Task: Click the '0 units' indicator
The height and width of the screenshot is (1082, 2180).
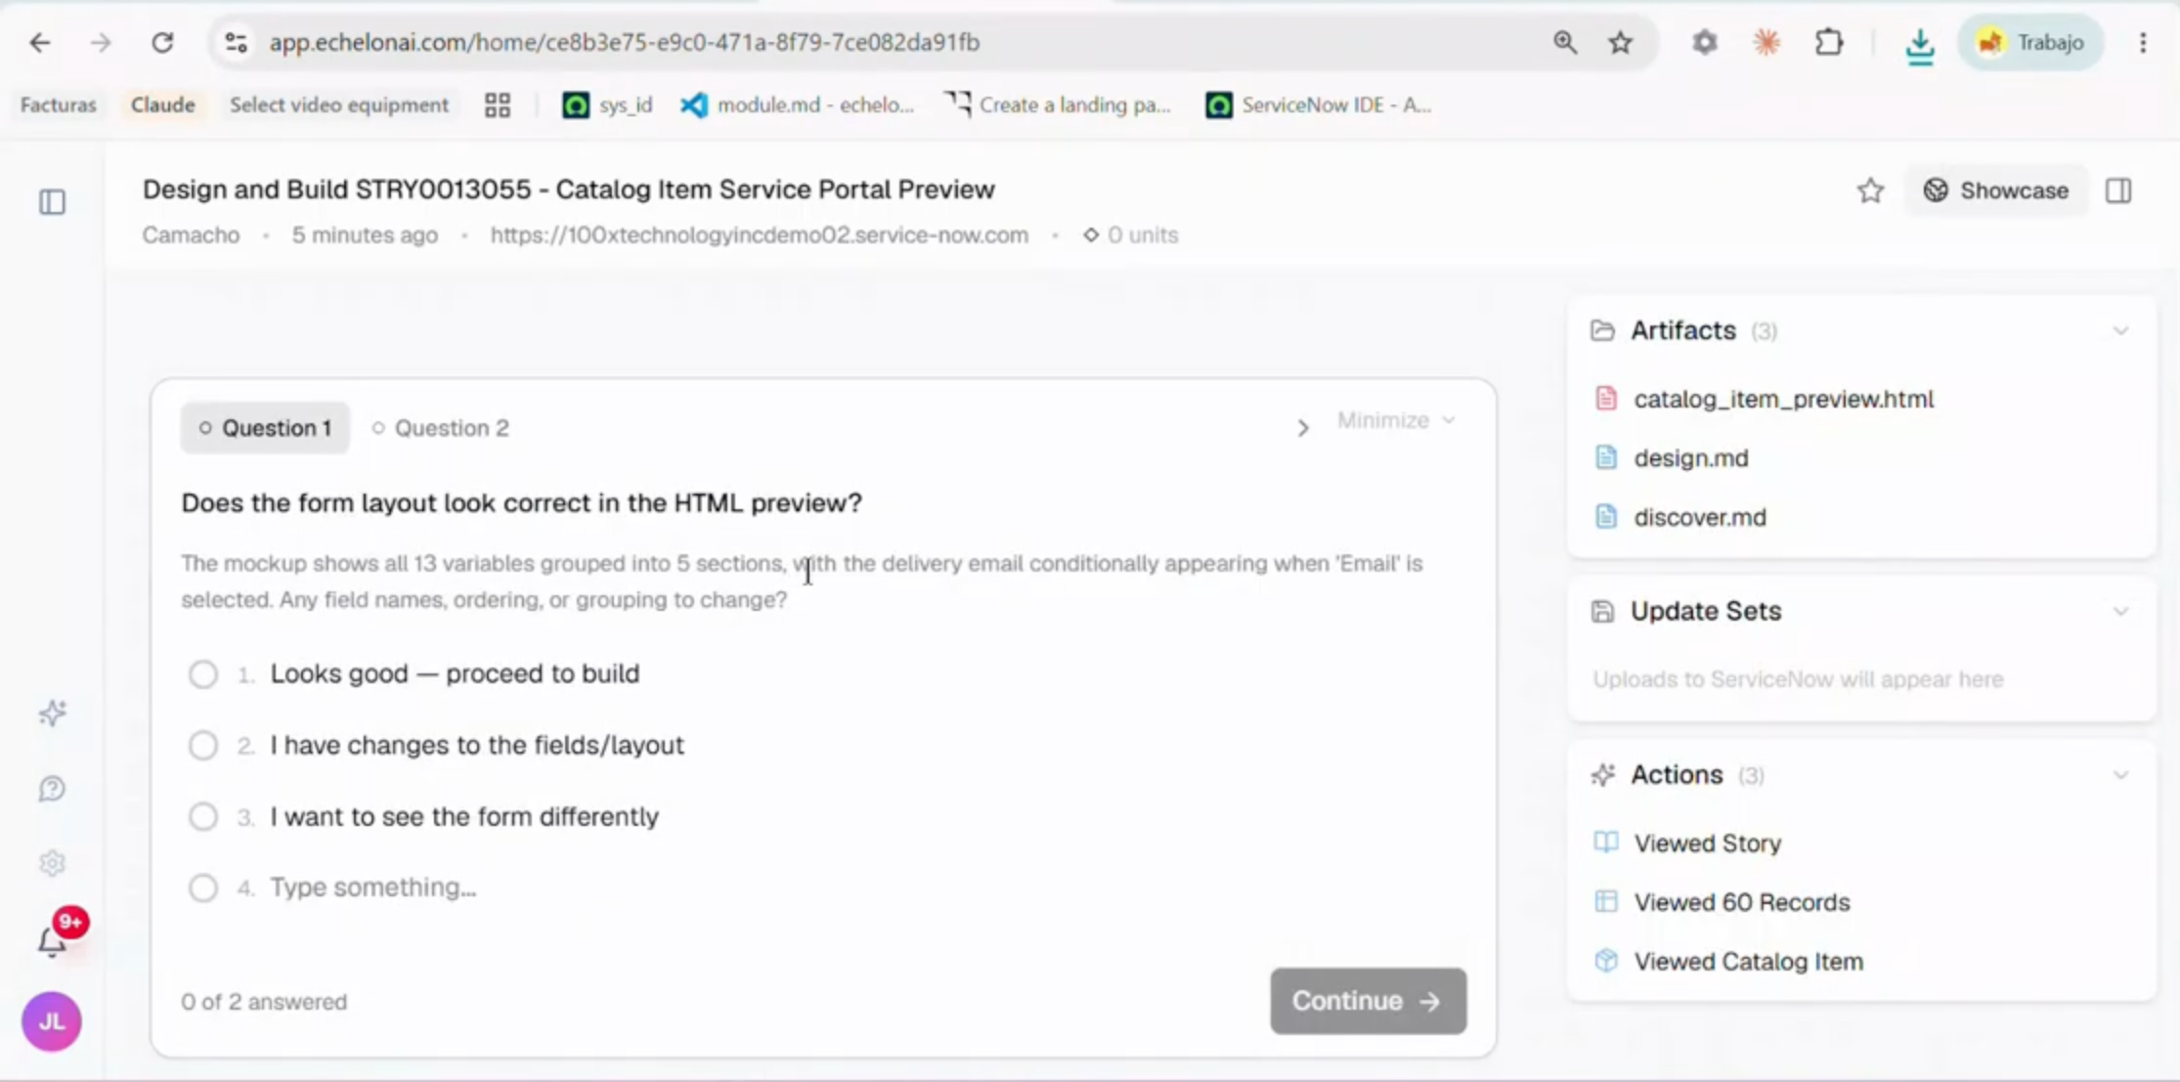Action: (1130, 235)
